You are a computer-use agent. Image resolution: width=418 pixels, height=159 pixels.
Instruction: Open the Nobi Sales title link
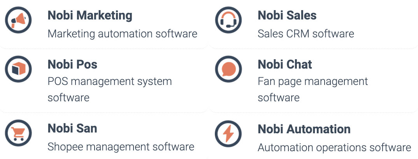pos(287,16)
